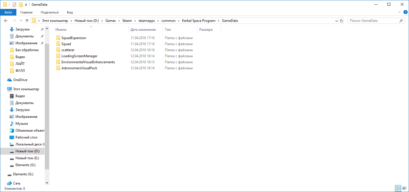This screenshot has height=192, width=409.
Task: Click the 12.04.2018 18:16 date of scatterer
Action: pyautogui.click(x=142, y=50)
